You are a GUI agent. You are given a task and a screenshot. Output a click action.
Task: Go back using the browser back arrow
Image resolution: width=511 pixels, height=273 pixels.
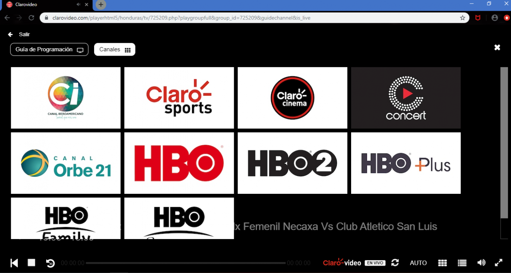[x=7, y=18]
